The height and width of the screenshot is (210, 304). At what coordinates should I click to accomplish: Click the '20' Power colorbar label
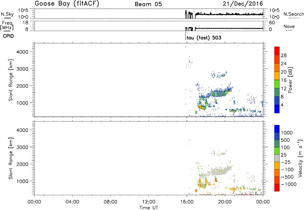click(283, 72)
